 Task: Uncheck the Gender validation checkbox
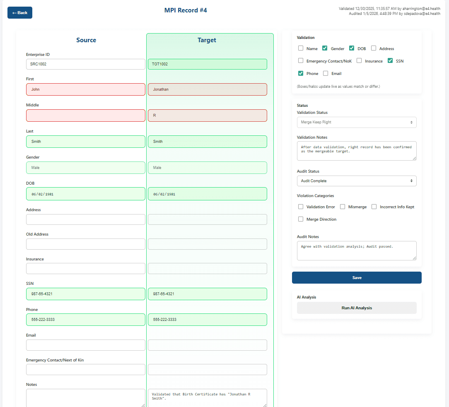tap(325, 48)
